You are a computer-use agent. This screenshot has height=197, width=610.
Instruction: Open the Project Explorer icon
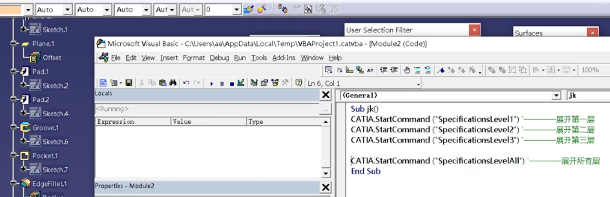pos(254,83)
